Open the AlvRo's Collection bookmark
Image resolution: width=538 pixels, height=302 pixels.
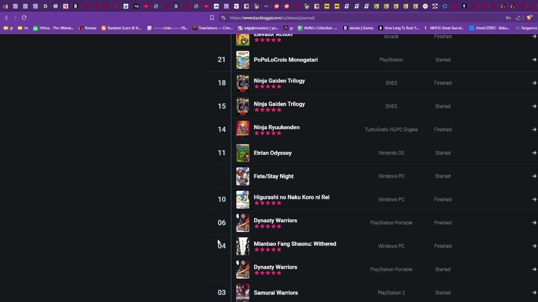[317, 28]
